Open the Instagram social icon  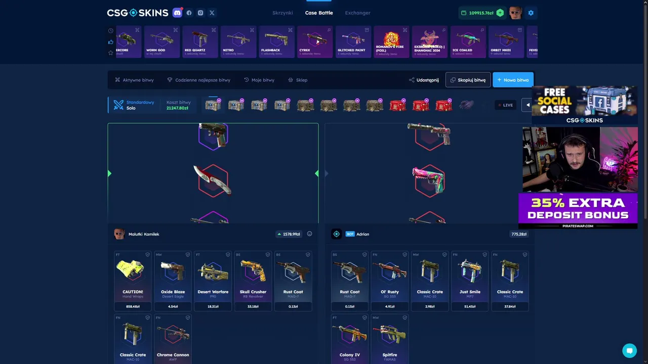pyautogui.click(x=200, y=13)
